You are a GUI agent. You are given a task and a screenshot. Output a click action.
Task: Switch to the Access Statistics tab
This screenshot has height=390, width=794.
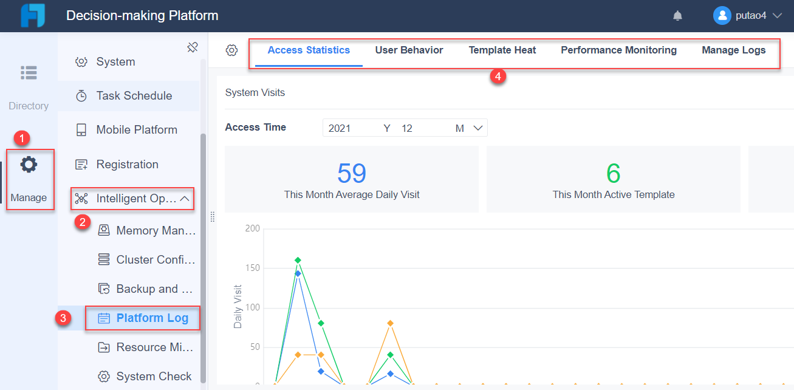click(x=309, y=50)
